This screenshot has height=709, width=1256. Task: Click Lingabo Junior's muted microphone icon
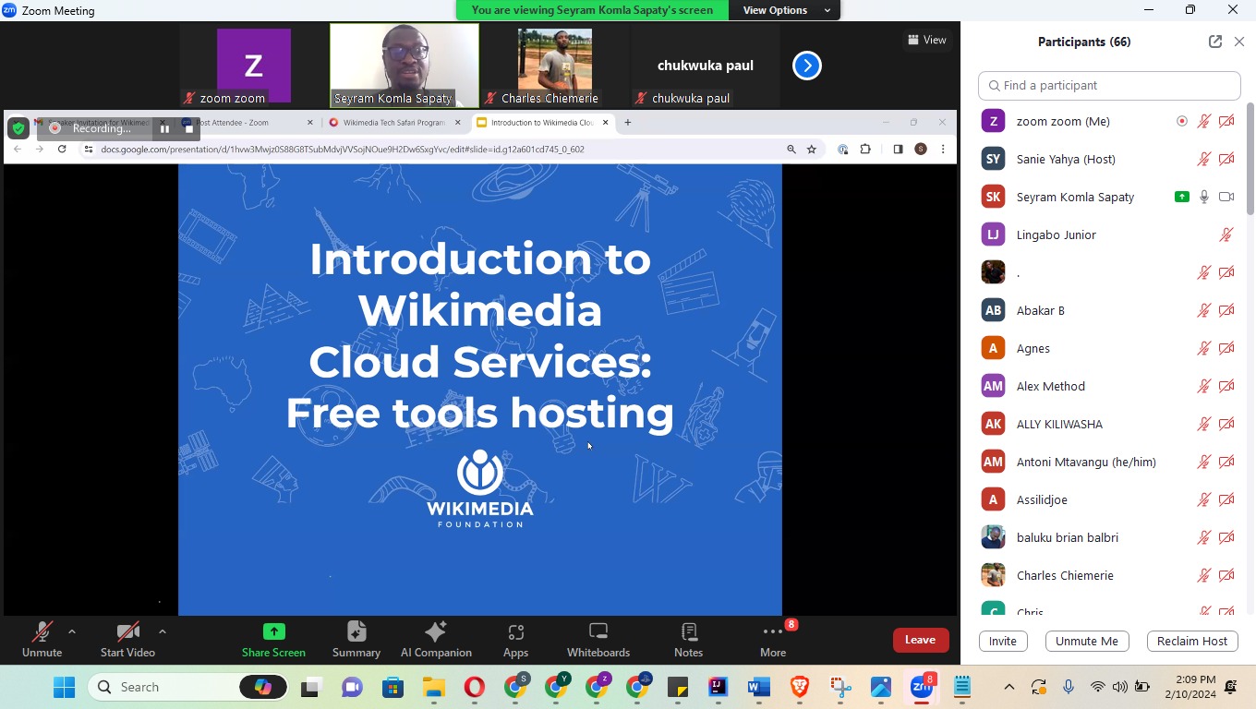click(1226, 234)
